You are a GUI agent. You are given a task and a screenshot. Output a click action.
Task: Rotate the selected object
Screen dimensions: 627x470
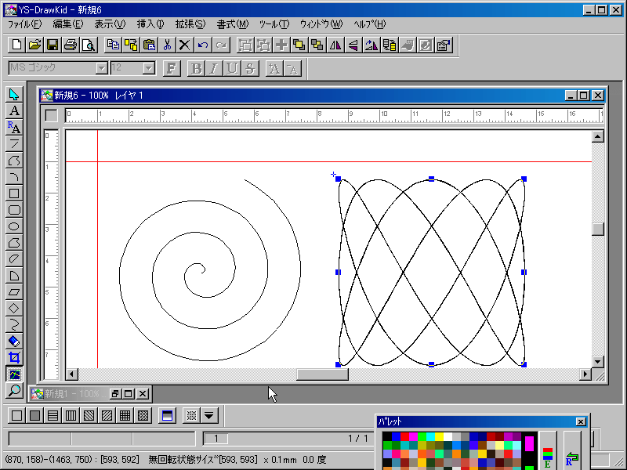pyautogui.click(x=371, y=45)
